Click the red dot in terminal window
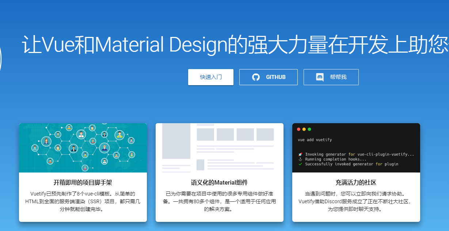The width and height of the screenshot is (449, 231). click(299, 129)
